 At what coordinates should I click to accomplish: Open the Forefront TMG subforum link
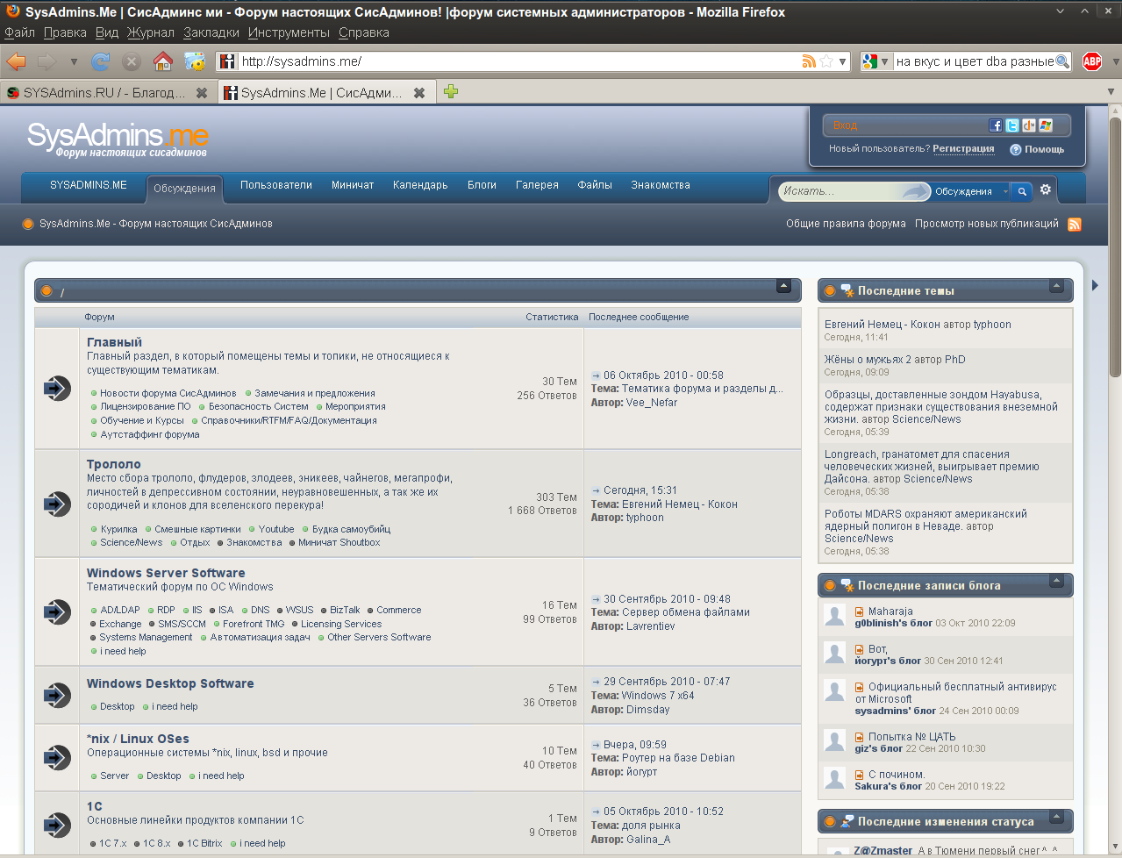[254, 624]
